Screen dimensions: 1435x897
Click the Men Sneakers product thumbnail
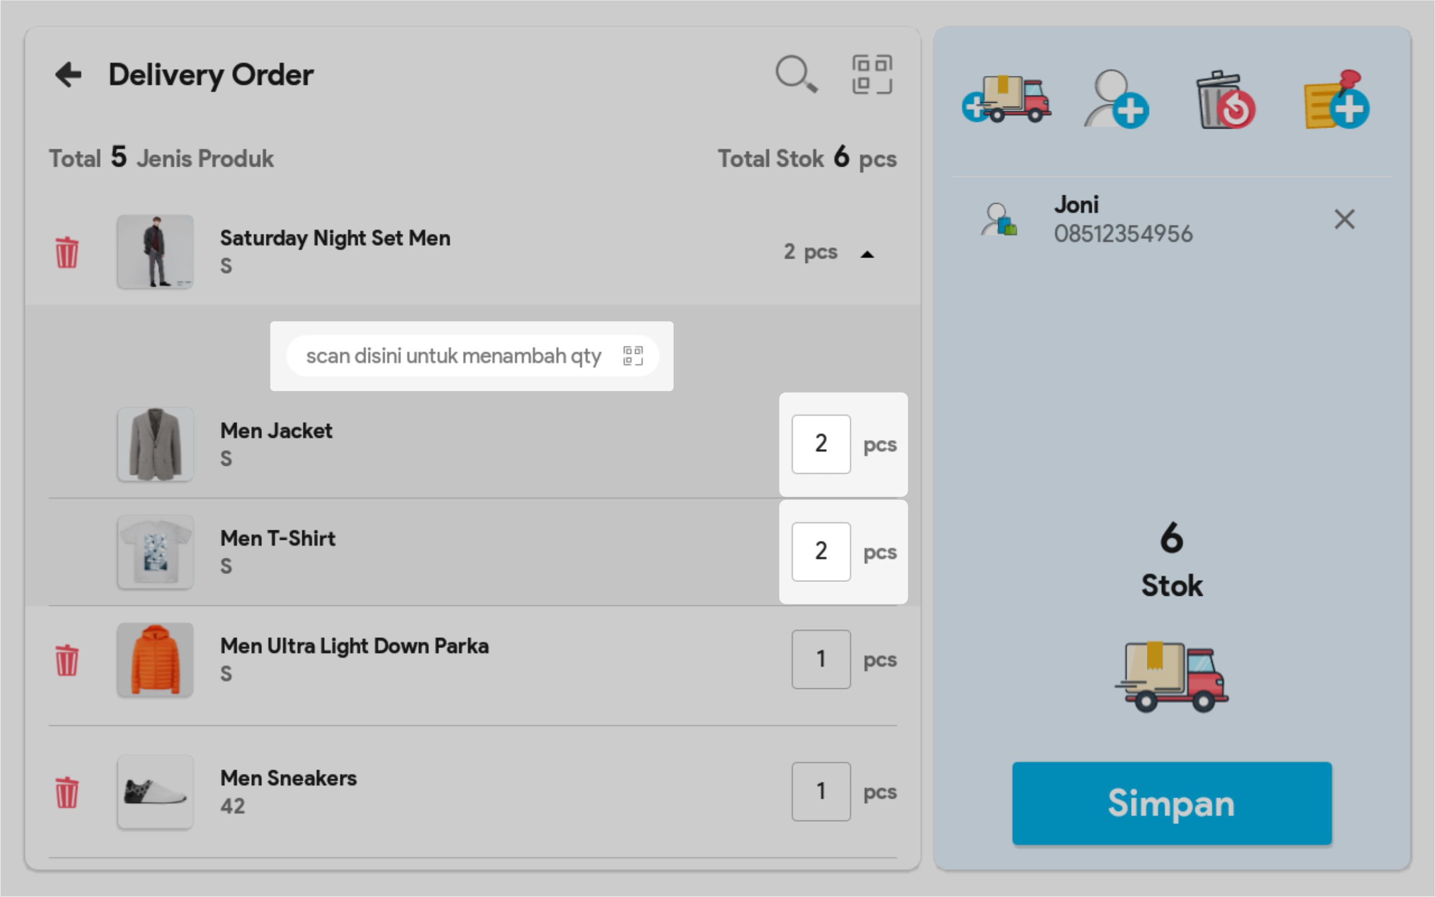click(155, 792)
